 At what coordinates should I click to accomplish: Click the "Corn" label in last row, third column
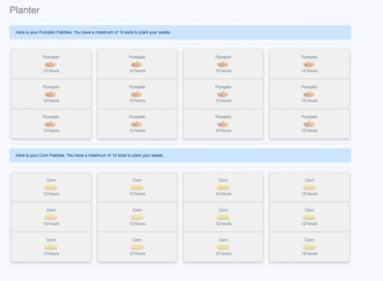[223, 240]
